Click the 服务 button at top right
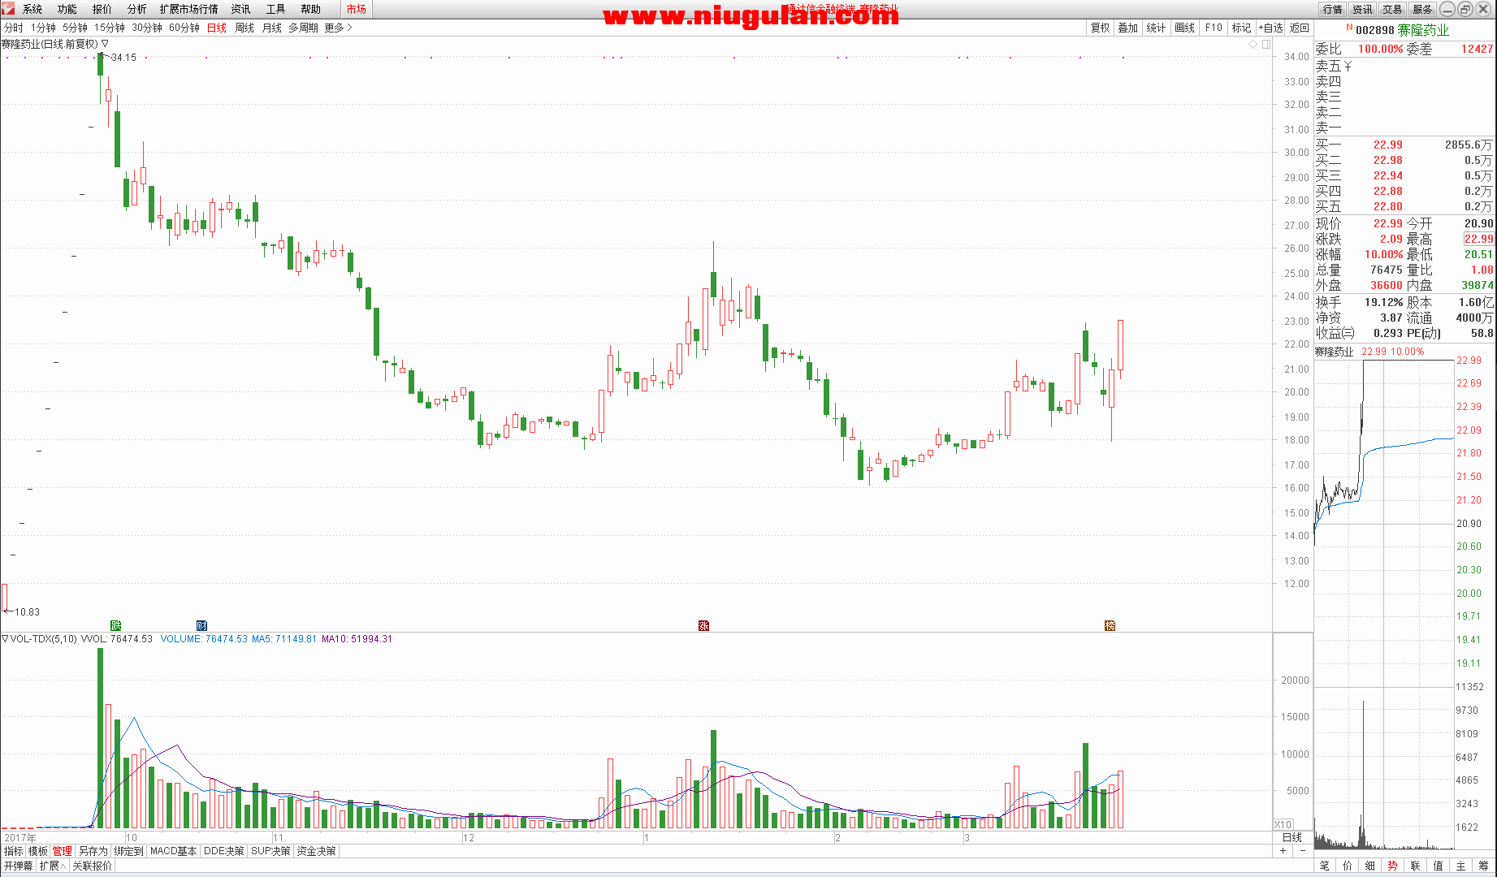Viewport: 1497px width, 877px height. coord(1422,9)
